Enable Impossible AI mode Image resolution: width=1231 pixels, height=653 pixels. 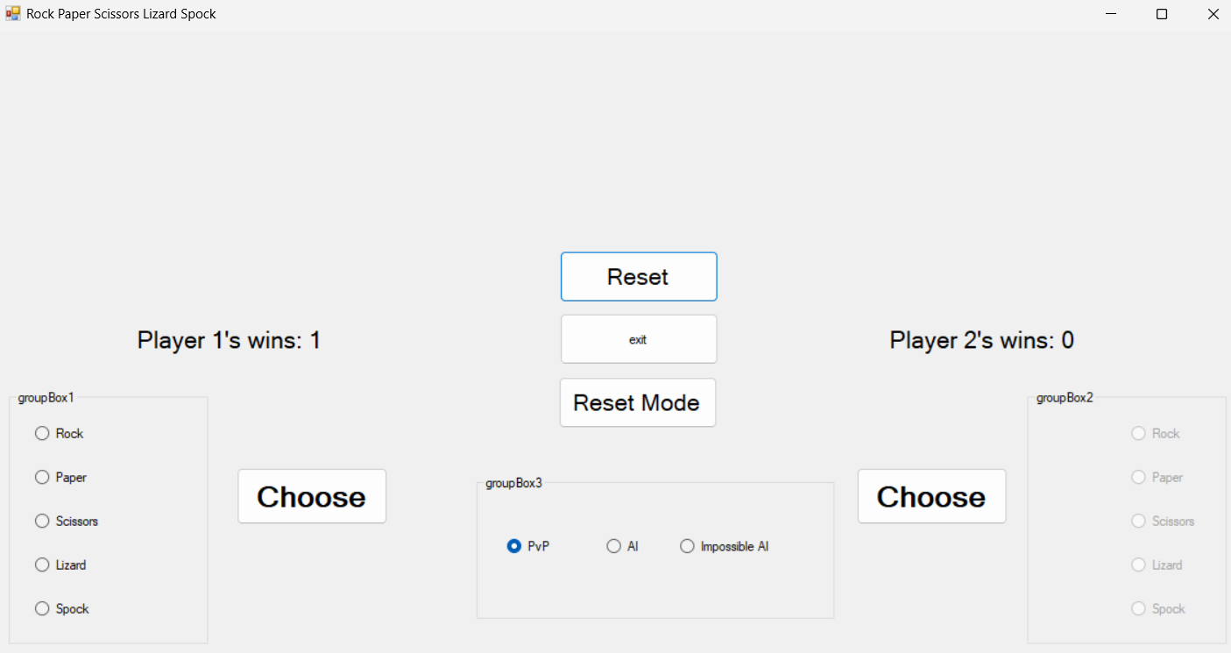click(687, 546)
